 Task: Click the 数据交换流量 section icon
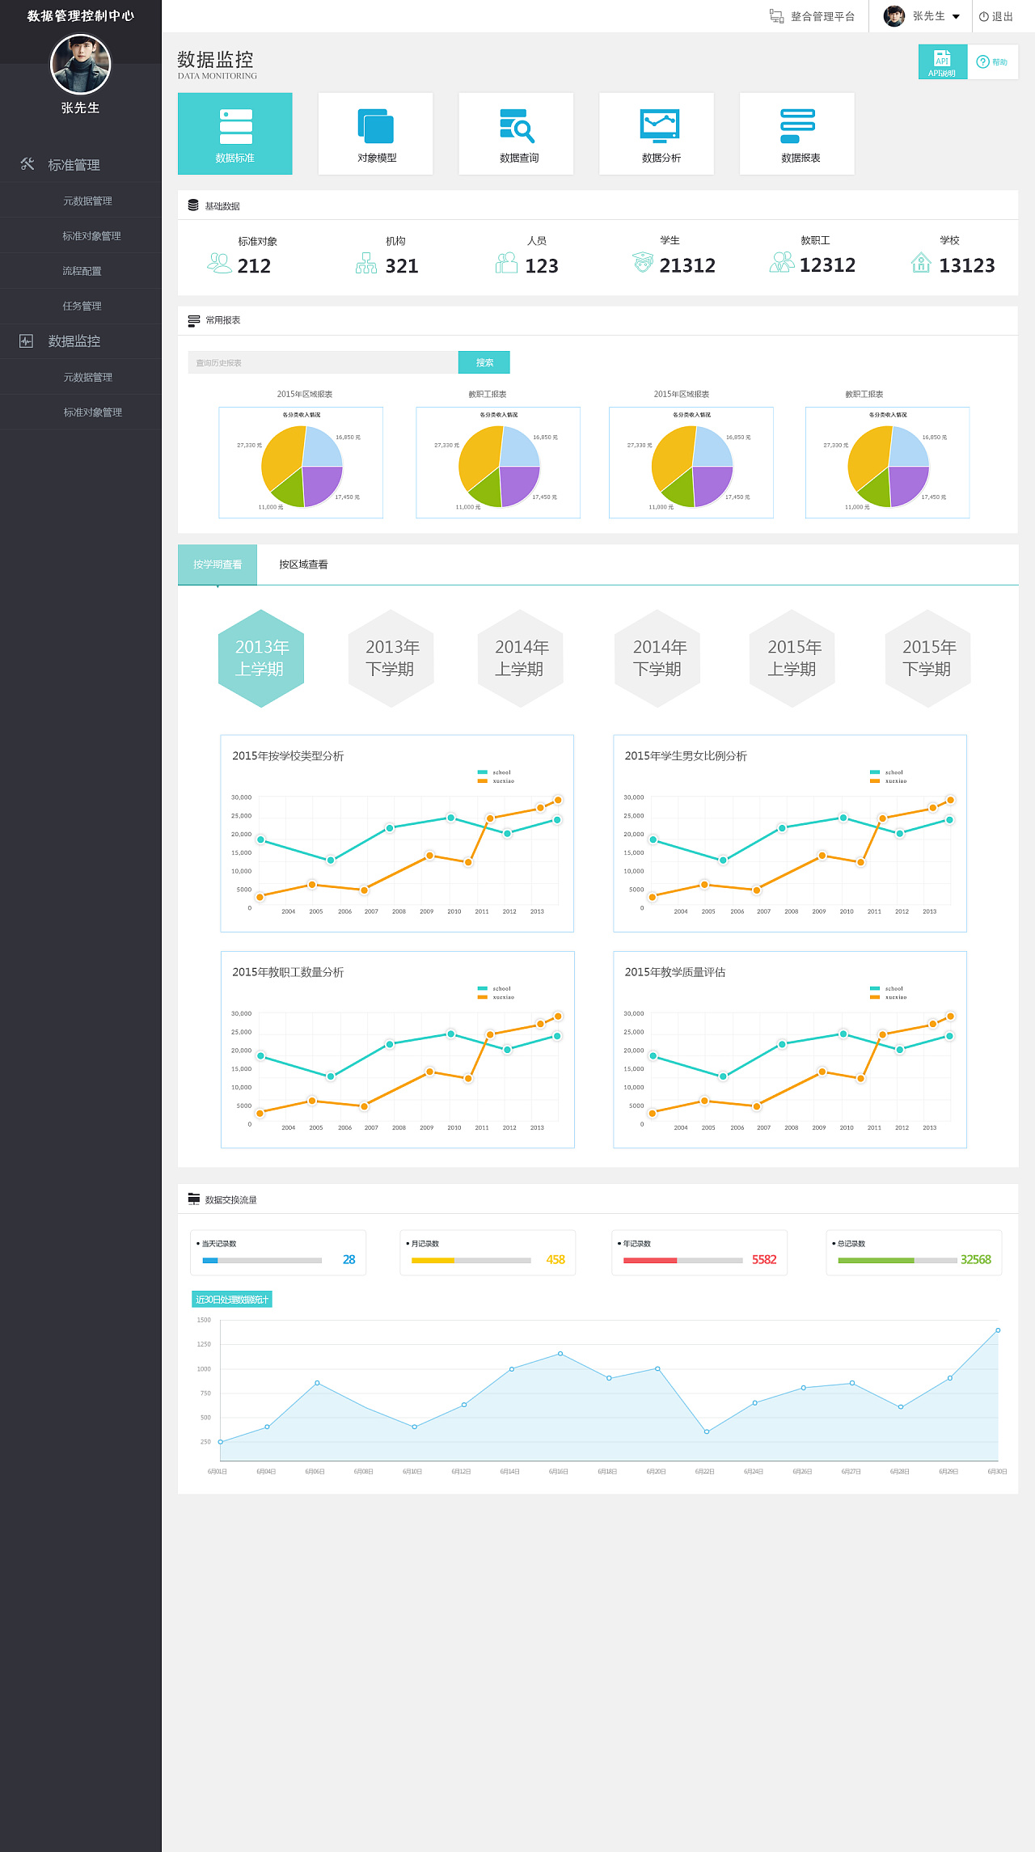[x=193, y=1199]
